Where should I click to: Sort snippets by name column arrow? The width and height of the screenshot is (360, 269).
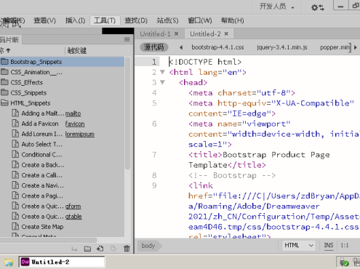8,50
